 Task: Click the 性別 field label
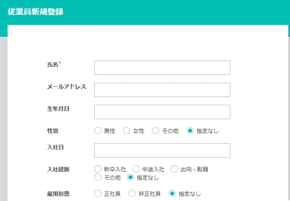(52, 130)
